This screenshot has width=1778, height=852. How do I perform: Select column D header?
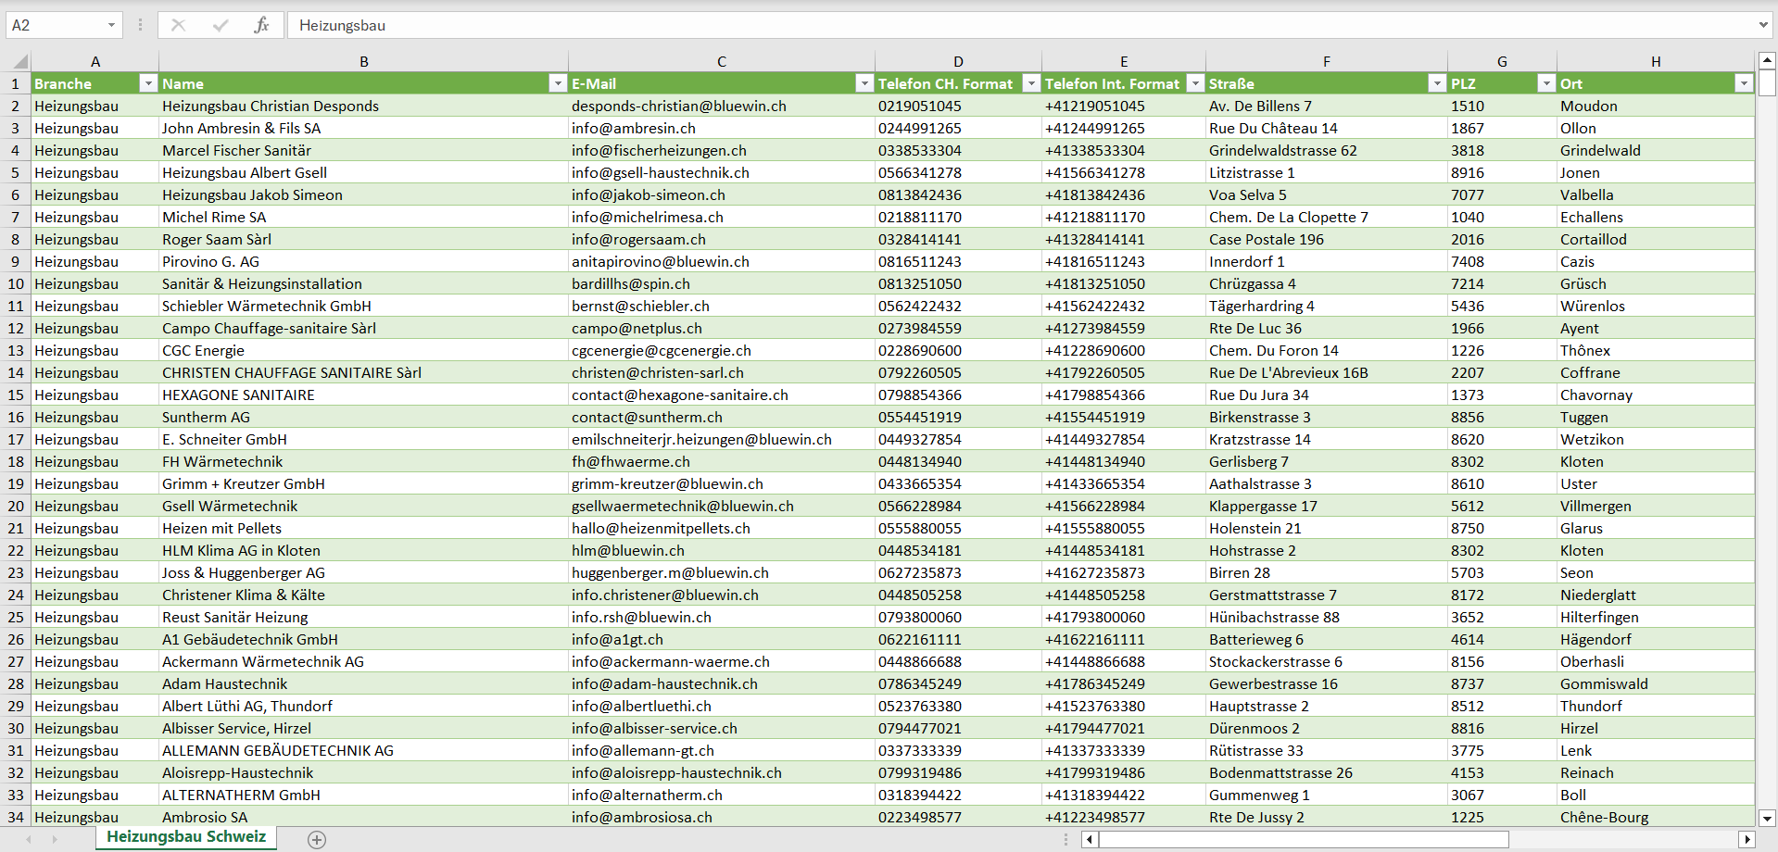tap(959, 62)
